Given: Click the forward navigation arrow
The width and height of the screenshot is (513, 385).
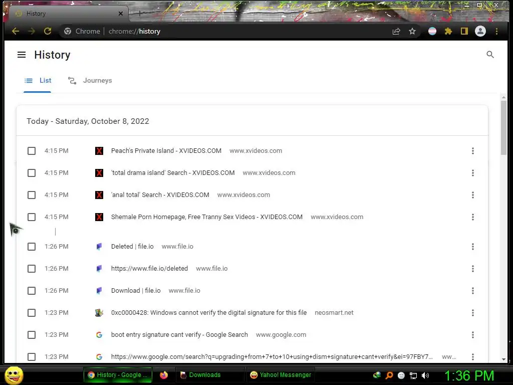Looking at the screenshot, I should [32, 32].
